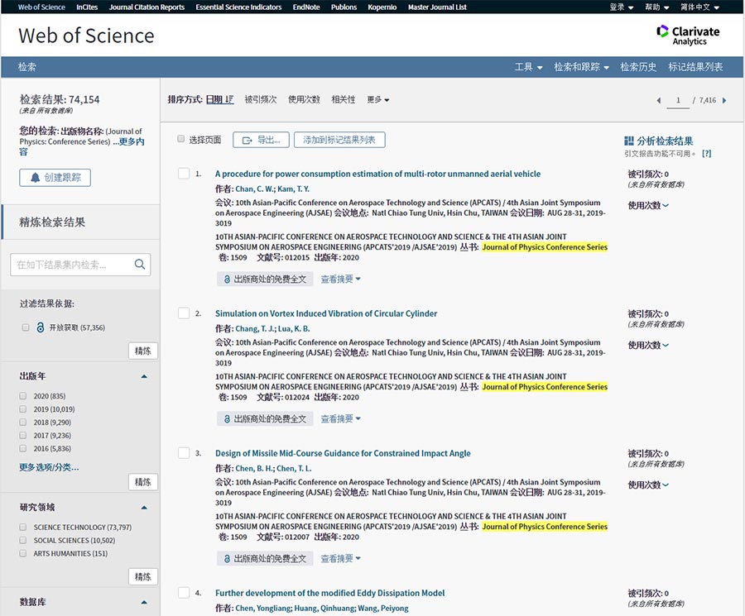
Task: Open EndNote from top navigation
Action: point(306,7)
